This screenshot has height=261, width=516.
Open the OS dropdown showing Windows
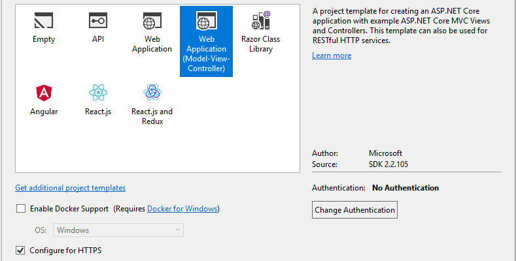pyautogui.click(x=118, y=230)
